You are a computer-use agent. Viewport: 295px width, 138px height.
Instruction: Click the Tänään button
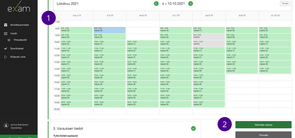pos(285,3)
